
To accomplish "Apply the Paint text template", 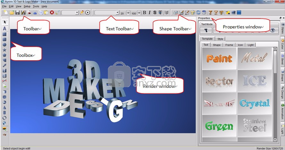I will [x=219, y=58].
